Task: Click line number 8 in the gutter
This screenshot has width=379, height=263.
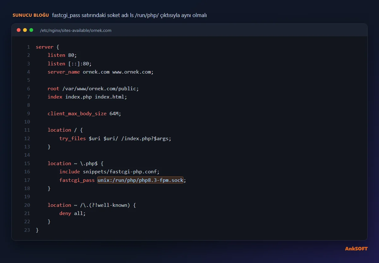Action: click(x=28, y=105)
